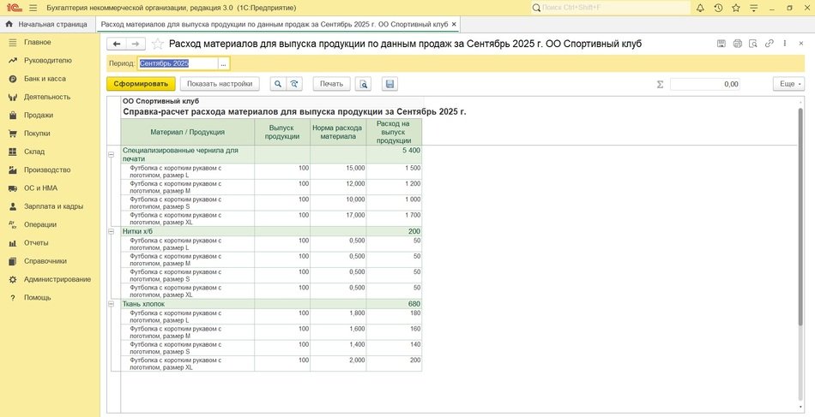Click the sum sigma icon

[660, 84]
